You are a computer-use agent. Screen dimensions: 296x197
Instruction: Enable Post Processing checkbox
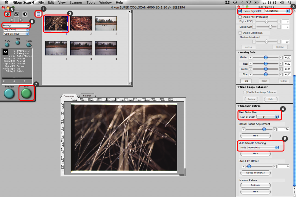240,17
